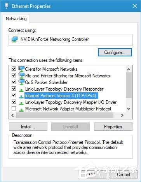Click the list's scroll down arrow

[129, 109]
